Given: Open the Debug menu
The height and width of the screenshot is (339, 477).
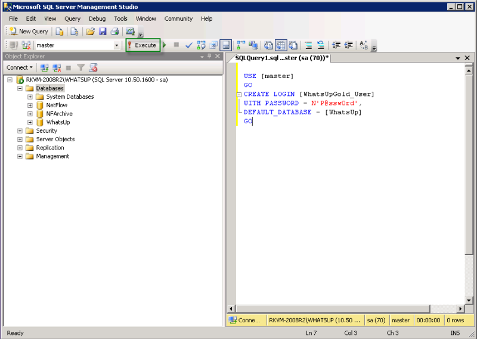Looking at the screenshot, I should click(97, 19).
